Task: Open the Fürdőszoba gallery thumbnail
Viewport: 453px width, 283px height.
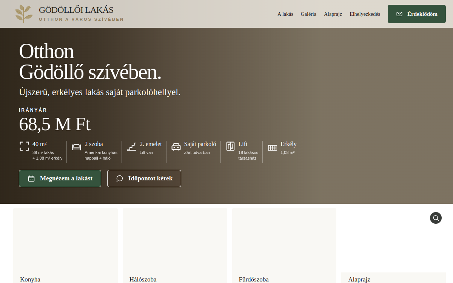Action: [284, 246]
